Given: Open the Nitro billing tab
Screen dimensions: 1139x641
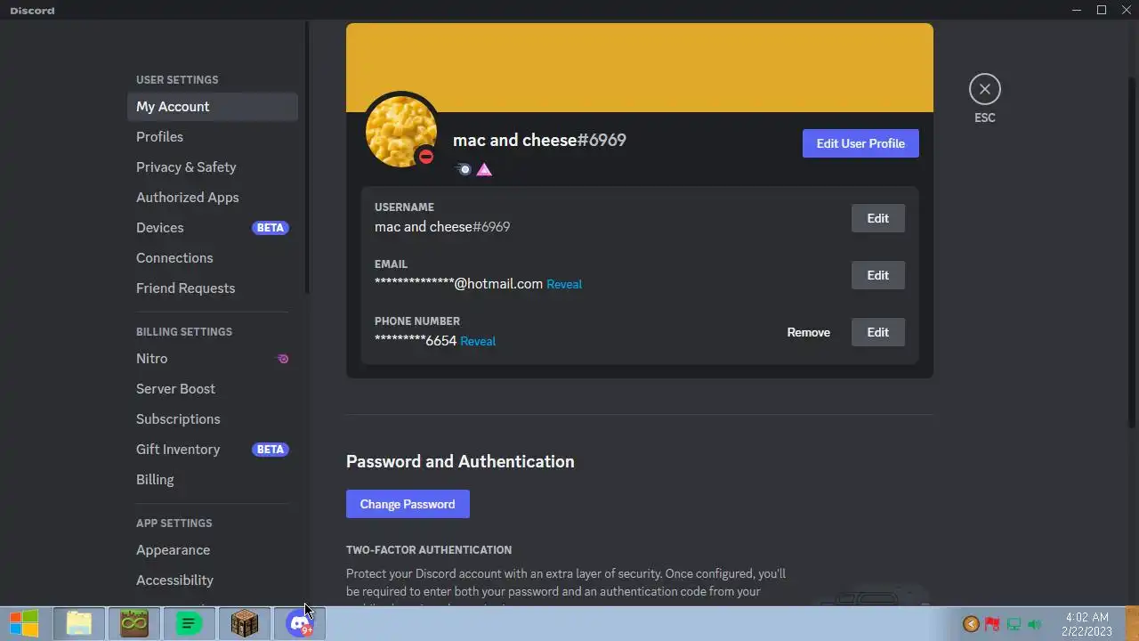Looking at the screenshot, I should [213, 358].
